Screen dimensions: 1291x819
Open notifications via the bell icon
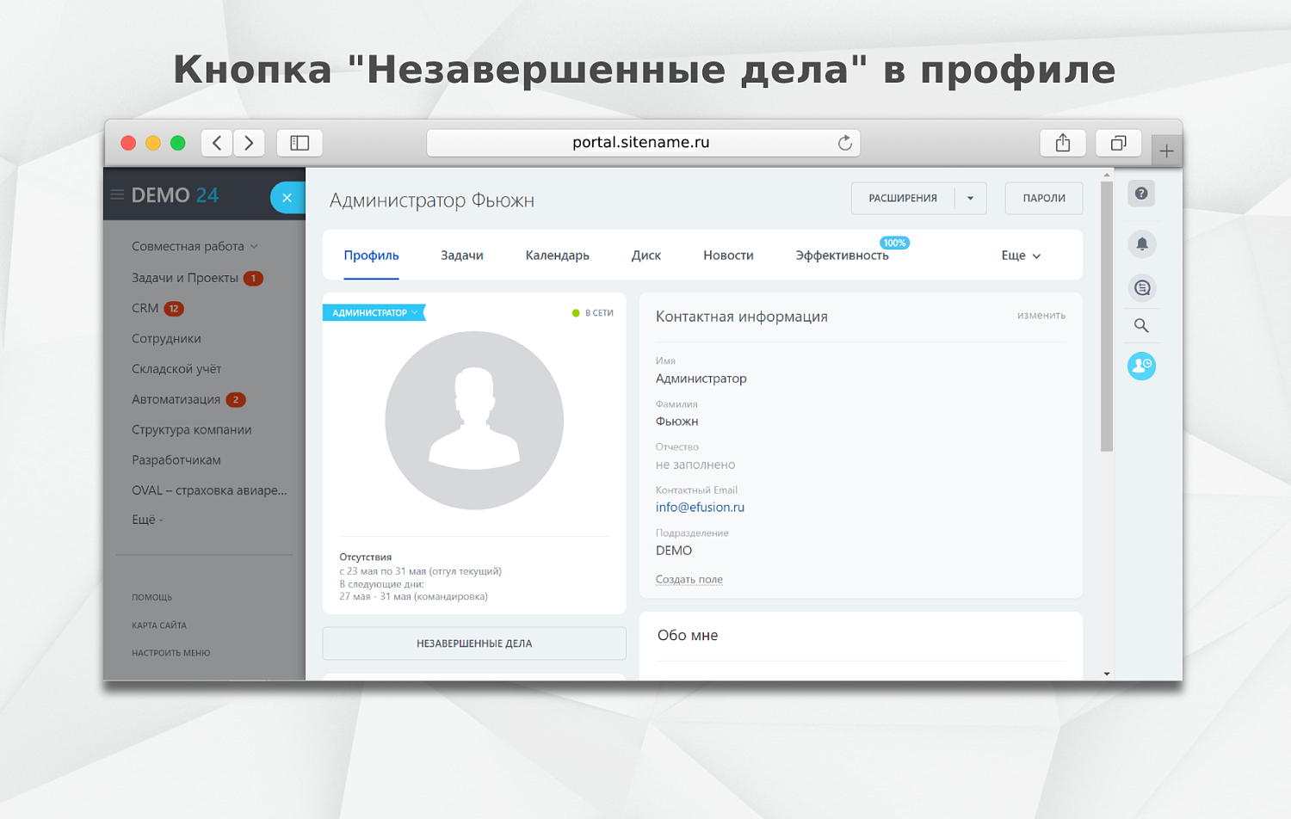(x=1141, y=243)
